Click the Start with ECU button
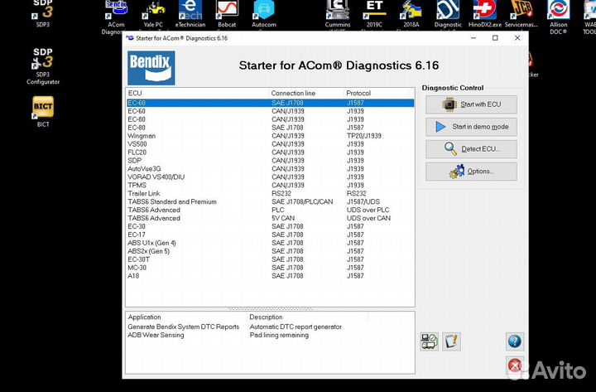The height and width of the screenshot is (392, 596). coord(471,104)
